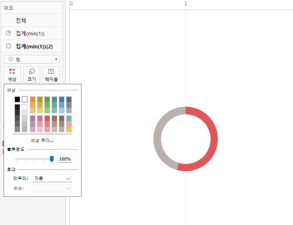Pick the light tan swatch in the brown column
Viewport: 293px width, 225px height.
[54, 129]
